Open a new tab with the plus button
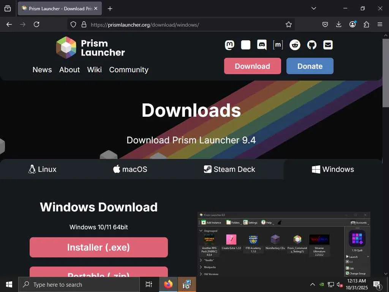 click(x=110, y=9)
